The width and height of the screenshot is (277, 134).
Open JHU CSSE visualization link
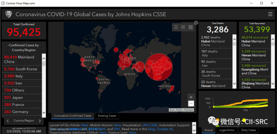[150, 125]
